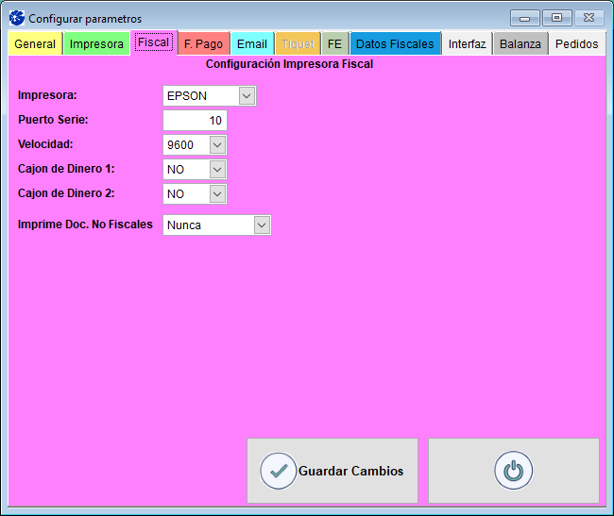Select the Fiscal tab
Screen dimensions: 614x516
(x=153, y=42)
